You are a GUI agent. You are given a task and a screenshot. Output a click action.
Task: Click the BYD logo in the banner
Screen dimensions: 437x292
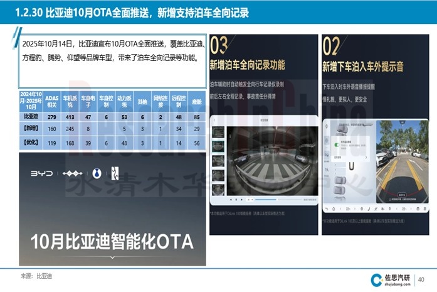tap(41, 173)
